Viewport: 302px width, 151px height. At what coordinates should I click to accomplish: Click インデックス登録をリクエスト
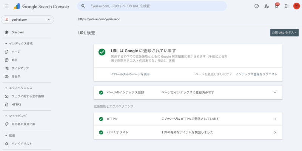click(256, 74)
